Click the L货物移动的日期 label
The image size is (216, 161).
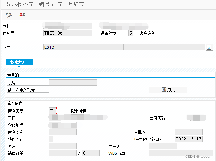pyautogui.click(x=149, y=139)
